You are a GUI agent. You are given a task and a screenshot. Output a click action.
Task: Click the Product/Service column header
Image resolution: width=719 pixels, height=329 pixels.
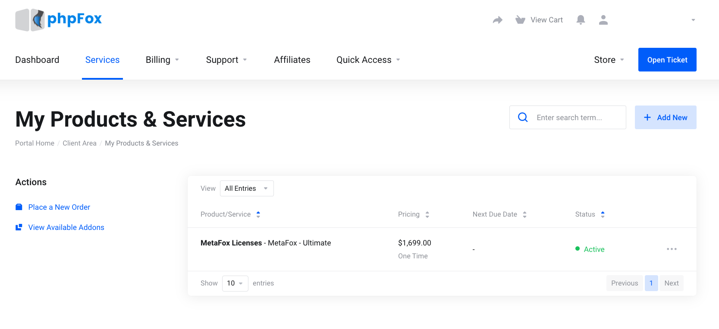point(226,214)
